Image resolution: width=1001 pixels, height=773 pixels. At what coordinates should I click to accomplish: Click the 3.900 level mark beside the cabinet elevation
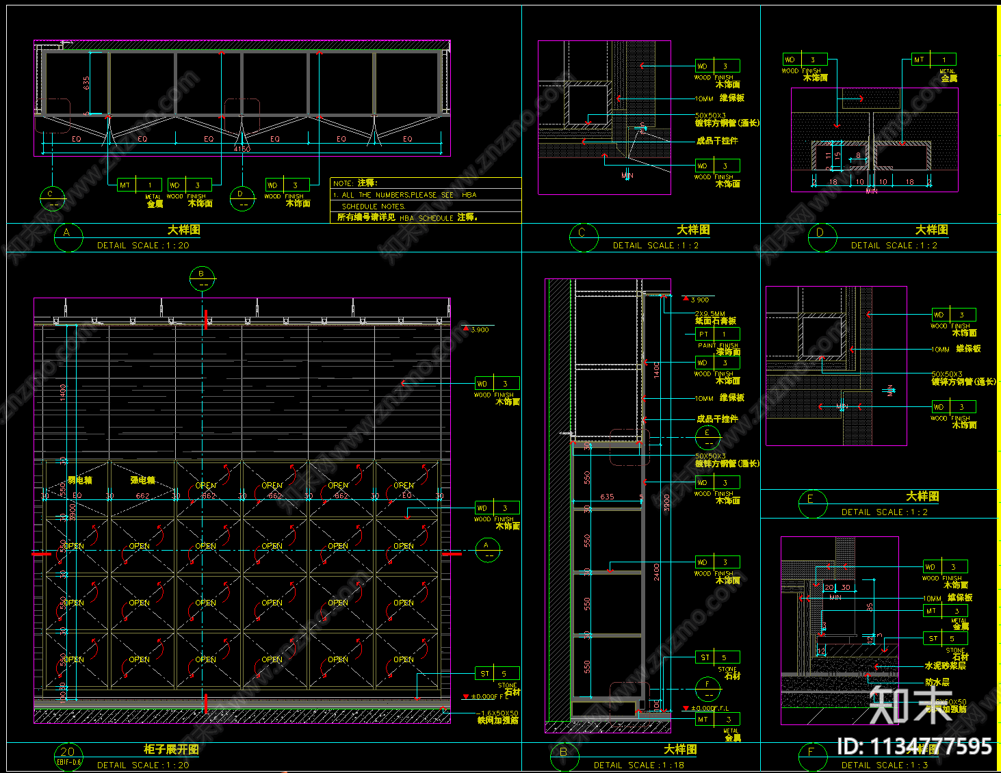[x=477, y=330]
